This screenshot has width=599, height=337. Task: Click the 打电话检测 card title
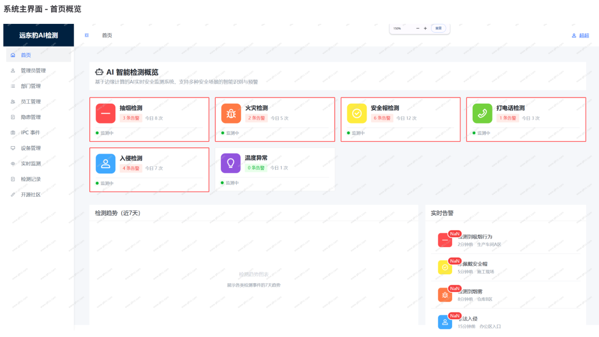tap(510, 108)
